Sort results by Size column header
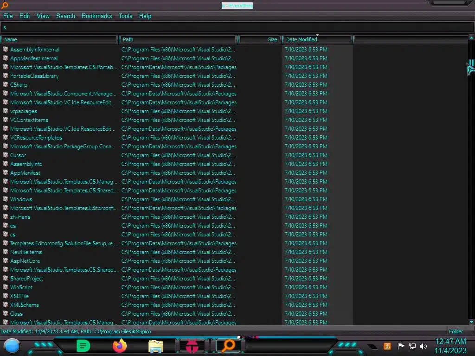The height and width of the screenshot is (356, 475). (259, 39)
